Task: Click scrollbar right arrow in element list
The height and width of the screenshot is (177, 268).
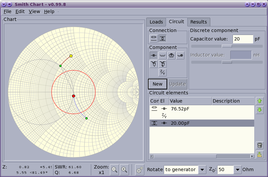Action: (252, 156)
